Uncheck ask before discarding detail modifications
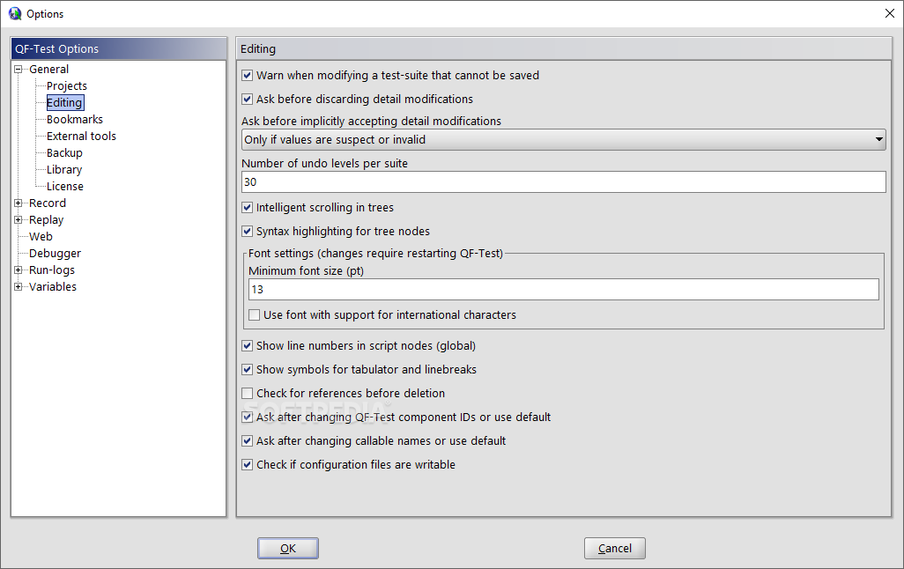The width and height of the screenshot is (904, 569). [x=248, y=100]
